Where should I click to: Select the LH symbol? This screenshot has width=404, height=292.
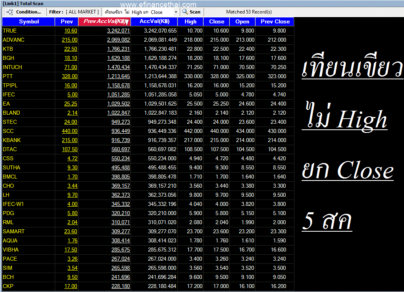[x=6, y=195]
